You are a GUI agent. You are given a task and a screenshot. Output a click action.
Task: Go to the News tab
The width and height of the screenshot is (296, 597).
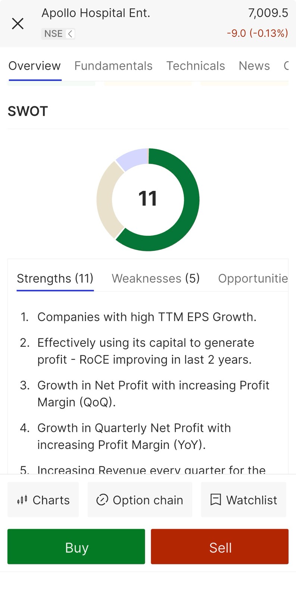coord(254,66)
